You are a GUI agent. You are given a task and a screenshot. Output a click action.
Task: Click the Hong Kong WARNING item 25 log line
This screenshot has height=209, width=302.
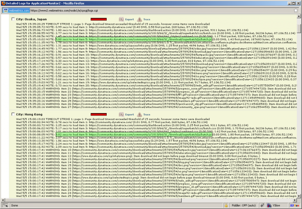pos(156,196)
